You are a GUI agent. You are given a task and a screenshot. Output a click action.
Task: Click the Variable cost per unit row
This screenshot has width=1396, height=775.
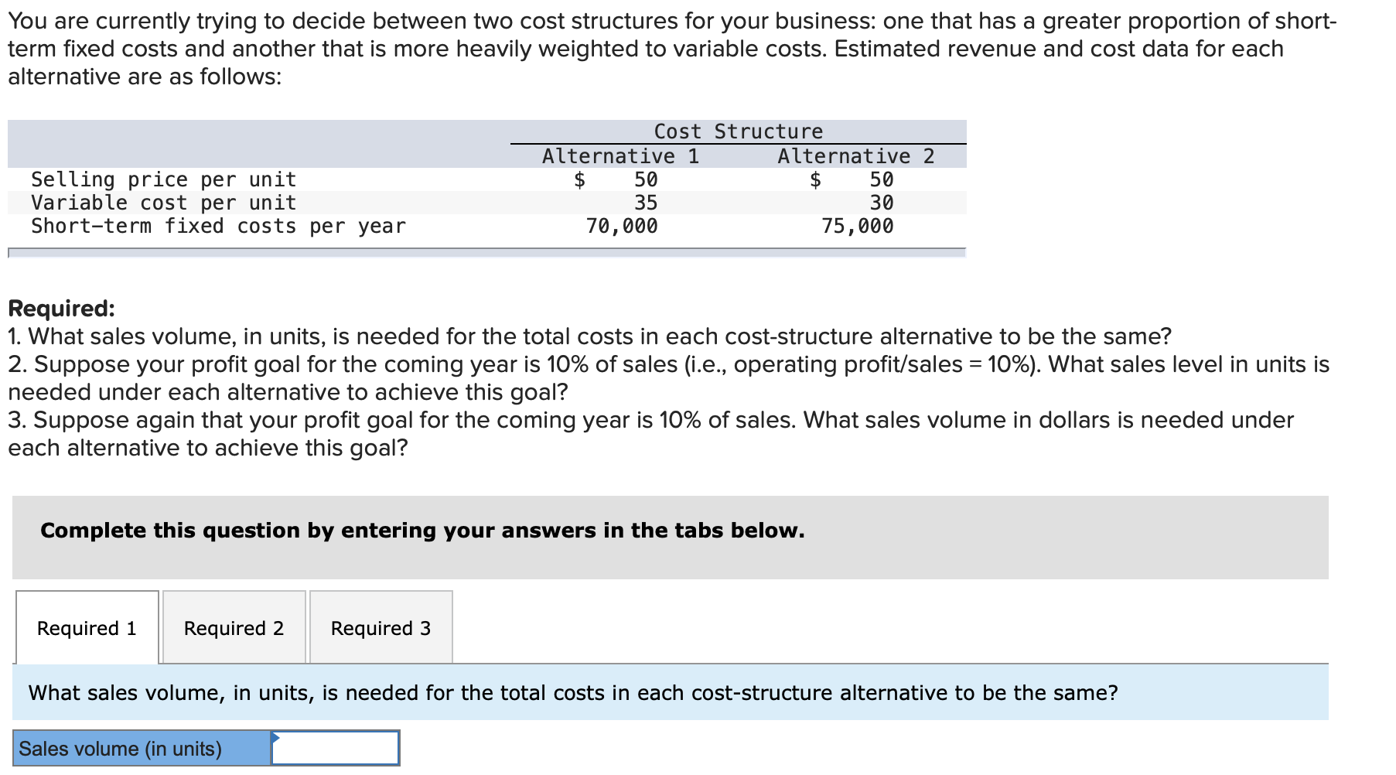163,203
